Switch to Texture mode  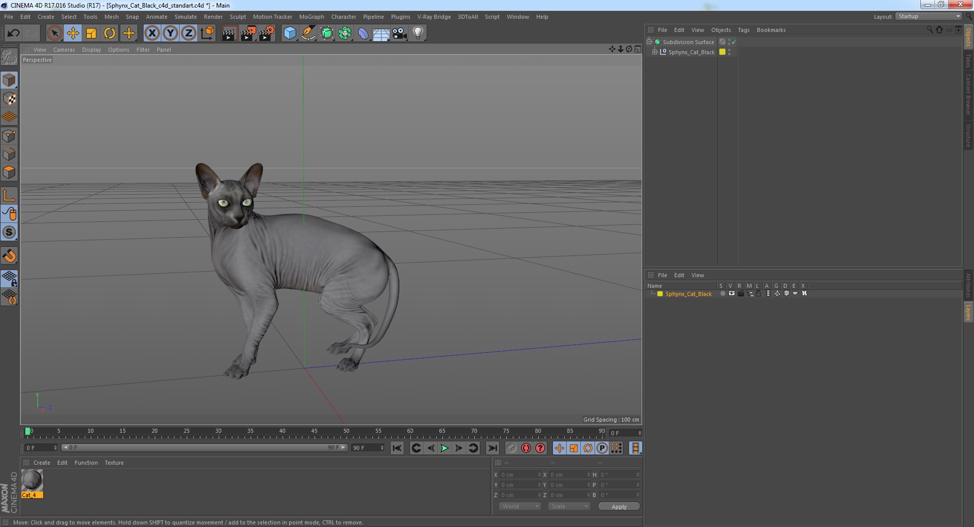(9, 98)
